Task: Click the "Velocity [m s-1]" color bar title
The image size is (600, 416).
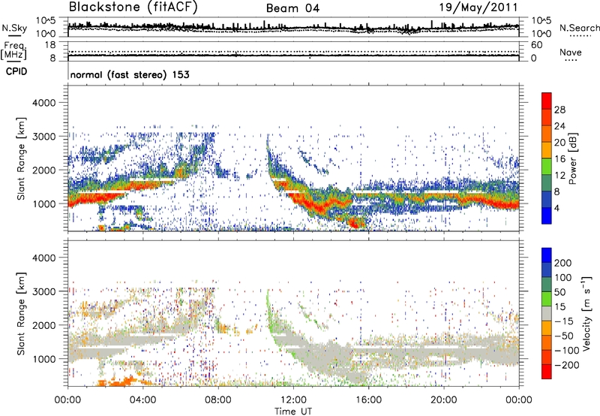Action: point(586,313)
